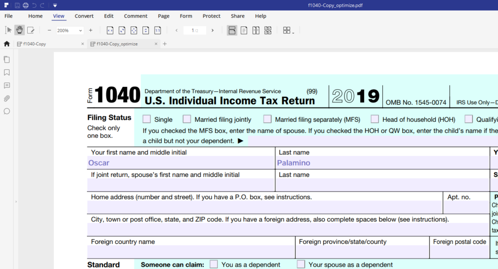Switch to two-page facing view
The height and width of the screenshot is (269, 498).
[x=256, y=30]
